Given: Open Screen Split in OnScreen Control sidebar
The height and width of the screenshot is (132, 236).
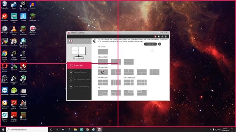Looking at the screenshot, I should (79, 65).
